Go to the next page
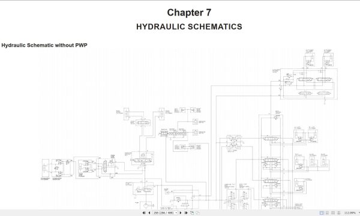 (x=181, y=213)
